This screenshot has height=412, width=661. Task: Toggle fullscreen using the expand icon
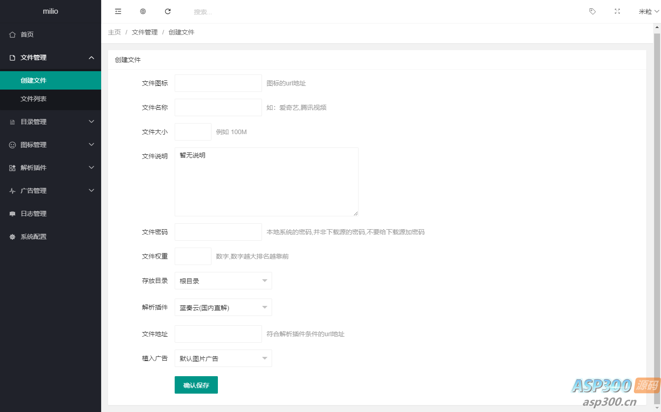(x=617, y=11)
